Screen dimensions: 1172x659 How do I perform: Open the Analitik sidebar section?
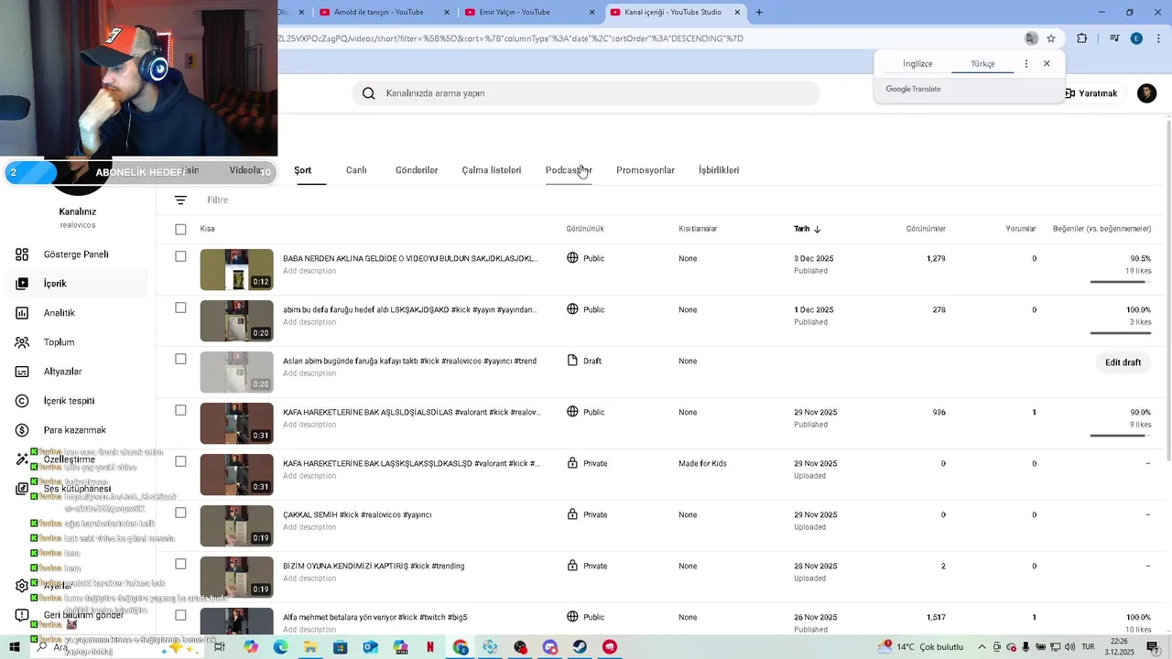60,313
